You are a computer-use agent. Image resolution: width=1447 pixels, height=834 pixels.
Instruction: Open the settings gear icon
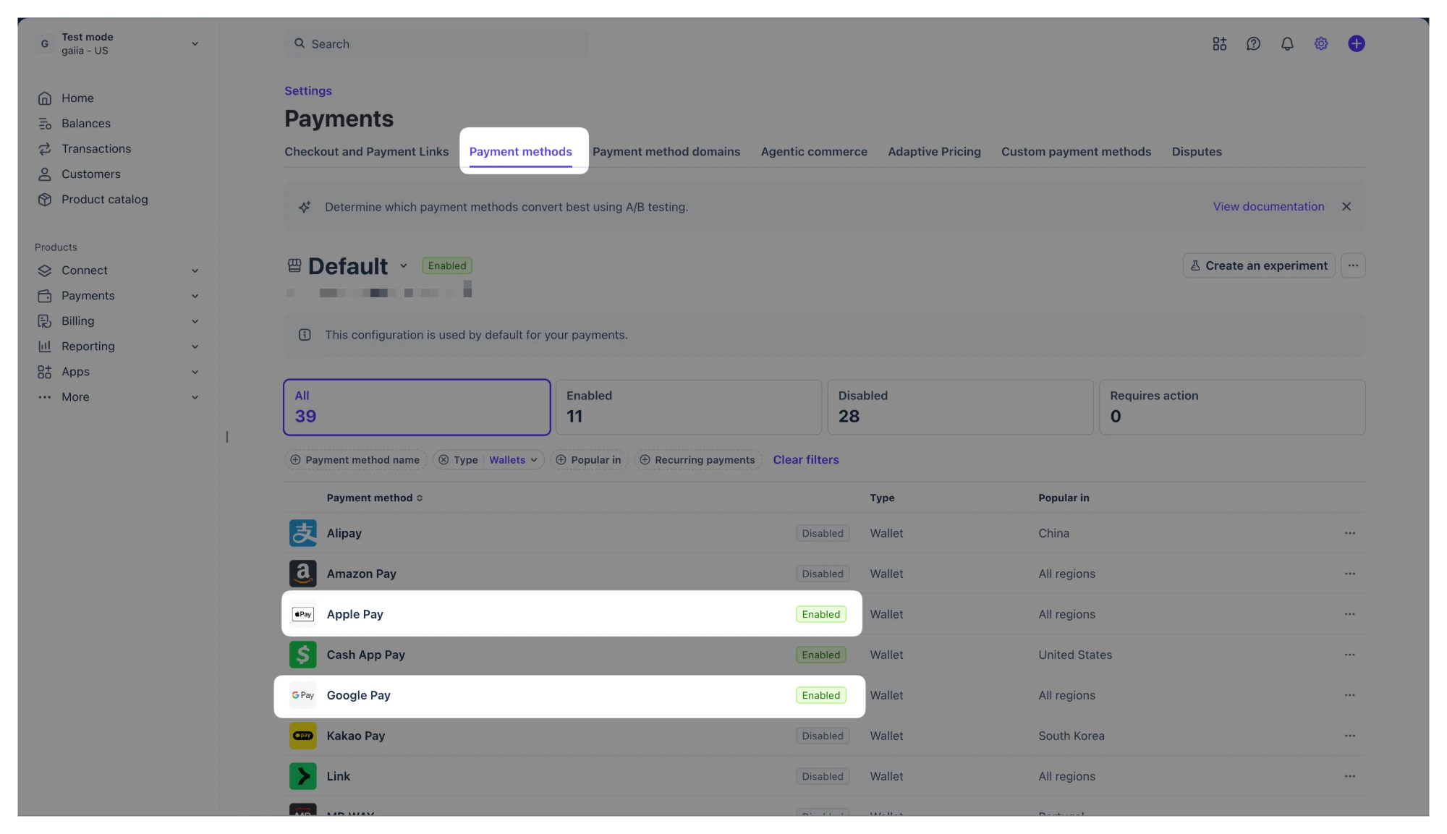pyautogui.click(x=1321, y=44)
